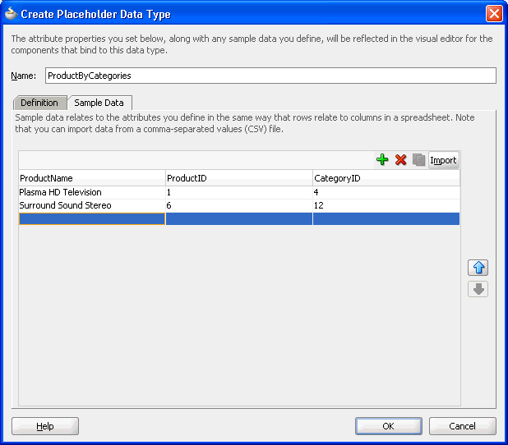Viewport: 508px width, 445px height.
Task: Select the Sample Data tab
Action: (x=99, y=103)
